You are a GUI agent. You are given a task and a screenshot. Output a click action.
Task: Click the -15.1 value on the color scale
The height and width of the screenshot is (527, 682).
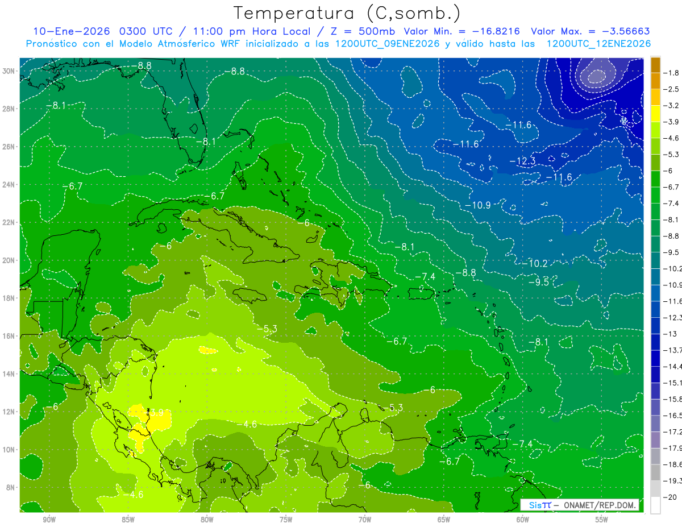click(x=673, y=383)
